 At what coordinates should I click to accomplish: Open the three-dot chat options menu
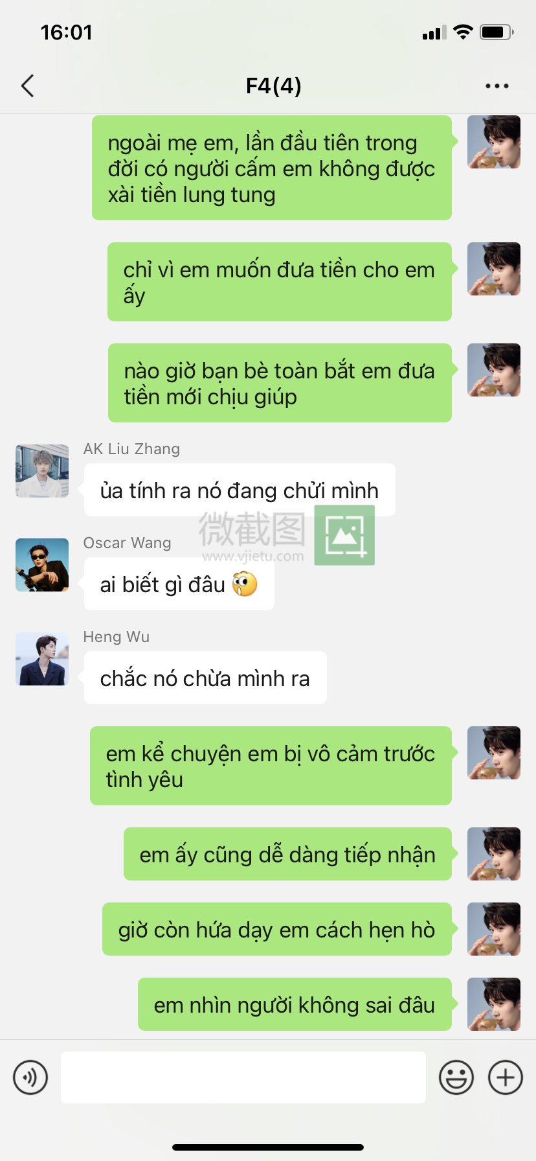click(497, 86)
